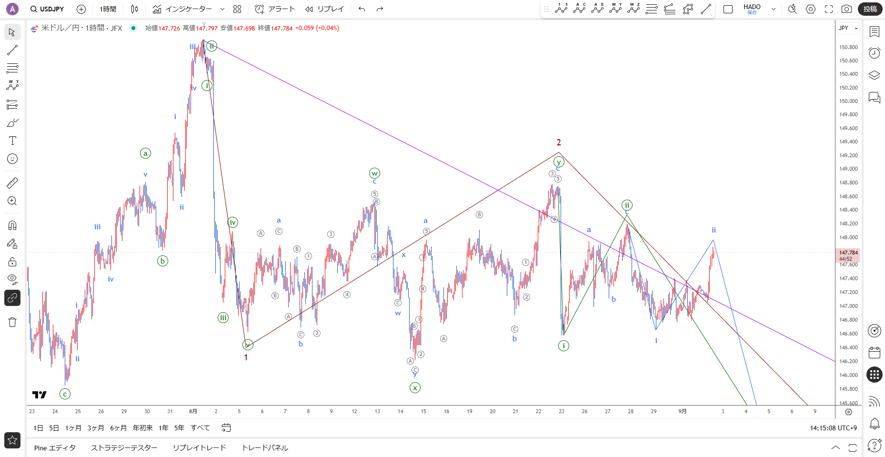Click the USDJPY symbol search field
Viewport: 885px width, 457px height.
tap(47, 9)
